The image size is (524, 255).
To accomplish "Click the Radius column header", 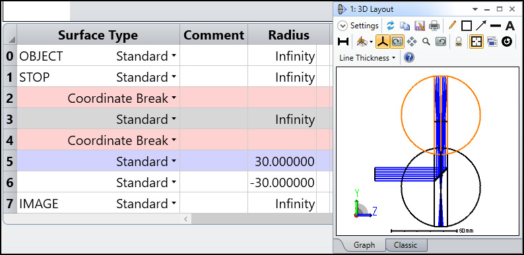I will [x=289, y=35].
